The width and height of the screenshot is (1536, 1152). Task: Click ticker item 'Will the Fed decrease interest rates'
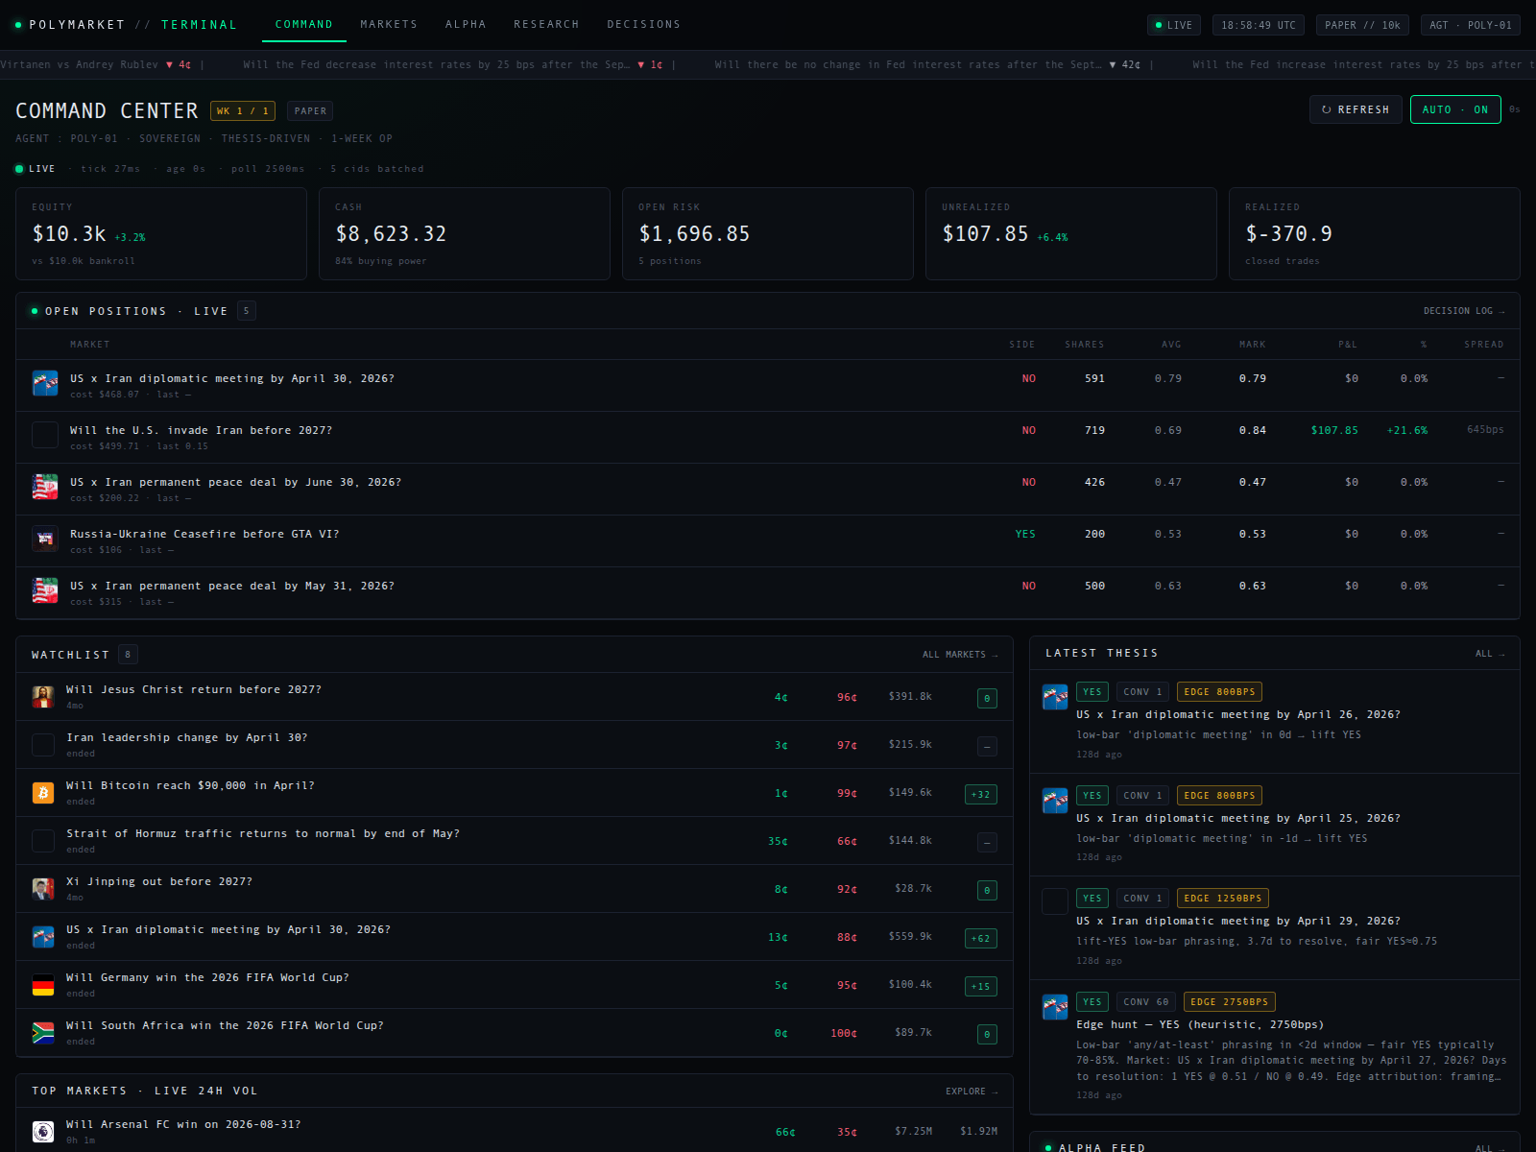(452, 64)
